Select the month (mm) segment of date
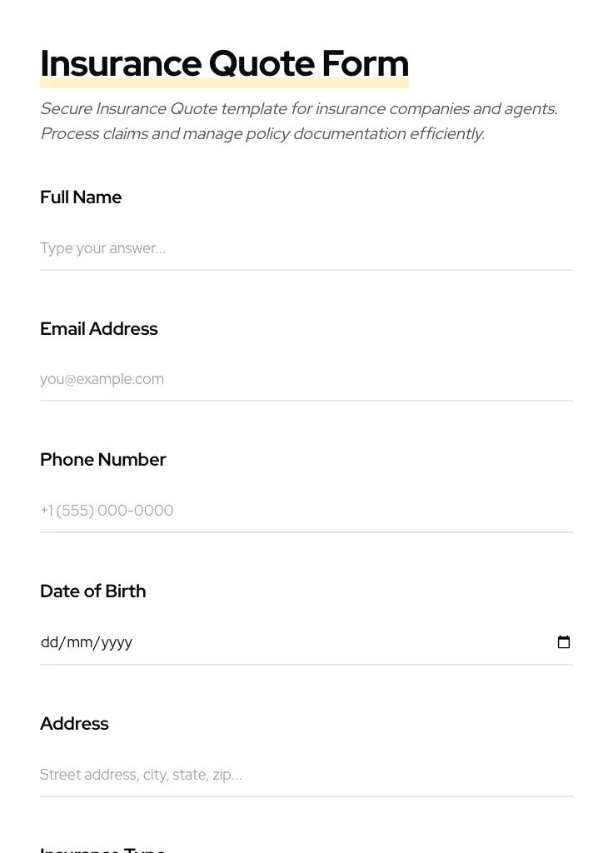 click(80, 642)
